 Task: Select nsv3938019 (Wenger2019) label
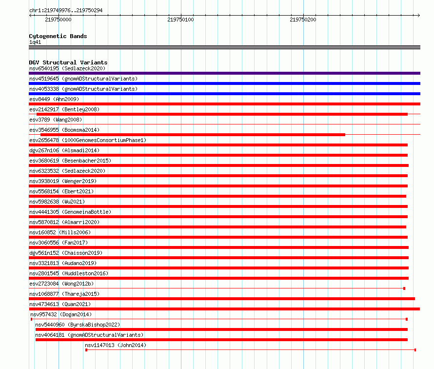(63, 181)
